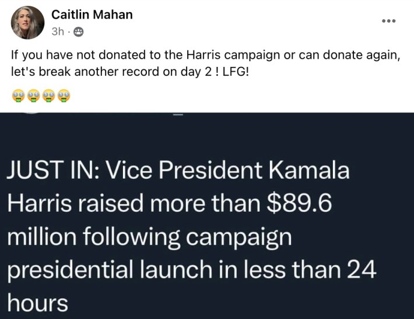Open Caitlin Mahan's profile via name
Viewport: 414px width, 319px height.
(92, 15)
